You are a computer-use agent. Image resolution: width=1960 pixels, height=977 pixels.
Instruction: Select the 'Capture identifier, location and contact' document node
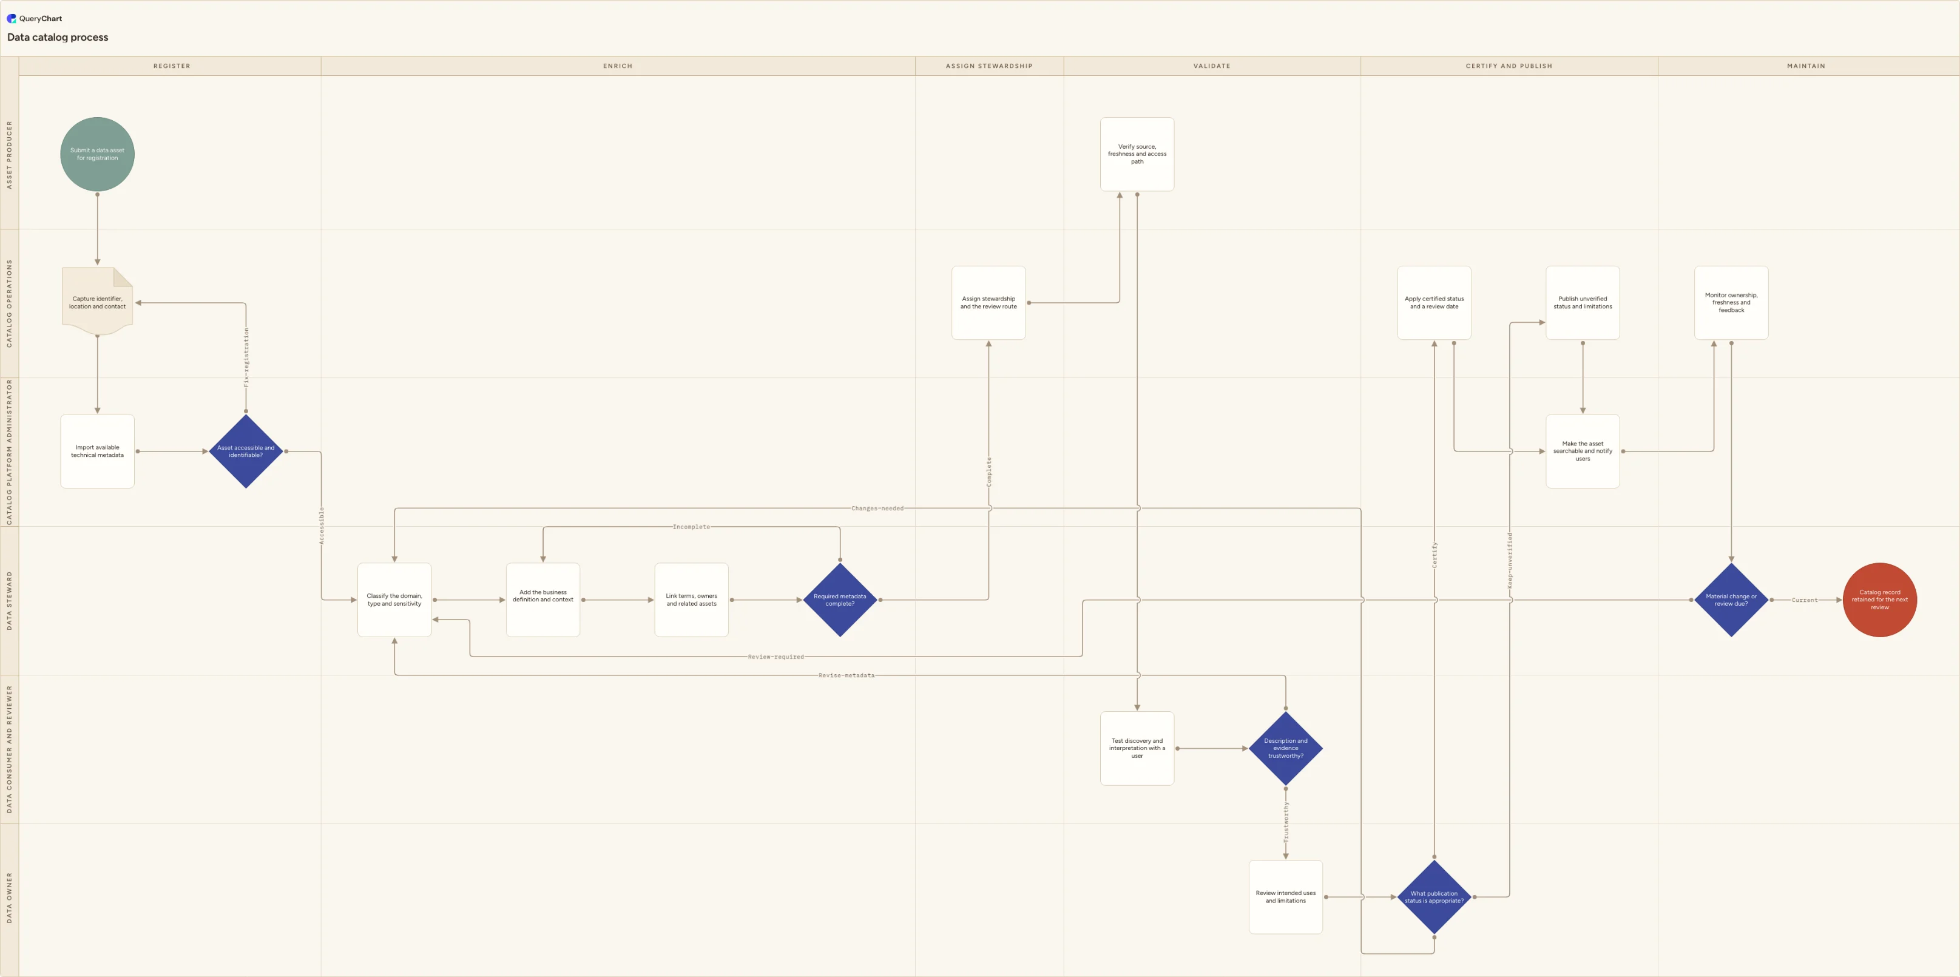click(97, 302)
